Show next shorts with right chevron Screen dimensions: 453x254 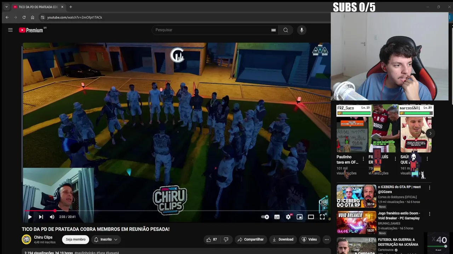[x=430, y=133]
